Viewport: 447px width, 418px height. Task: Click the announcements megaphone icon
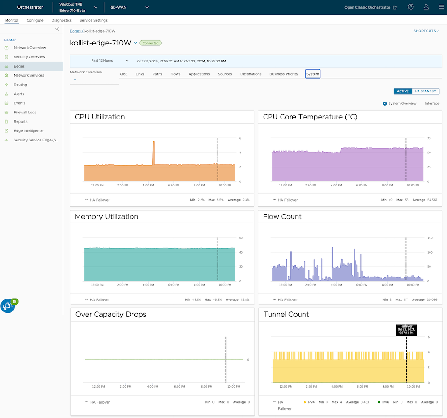point(7,306)
